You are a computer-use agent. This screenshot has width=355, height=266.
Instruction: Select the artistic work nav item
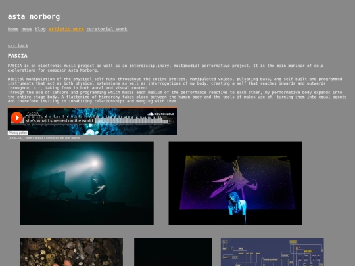[66, 29]
